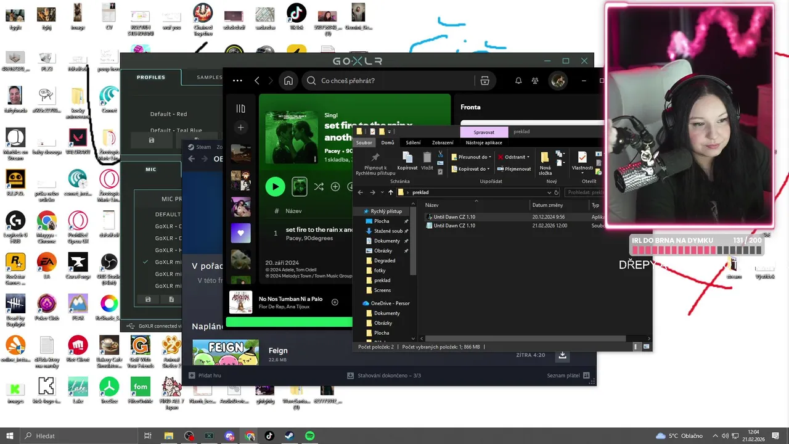Click Přidat hru in Steam
Image resolution: width=789 pixels, height=444 pixels.
pos(205,376)
